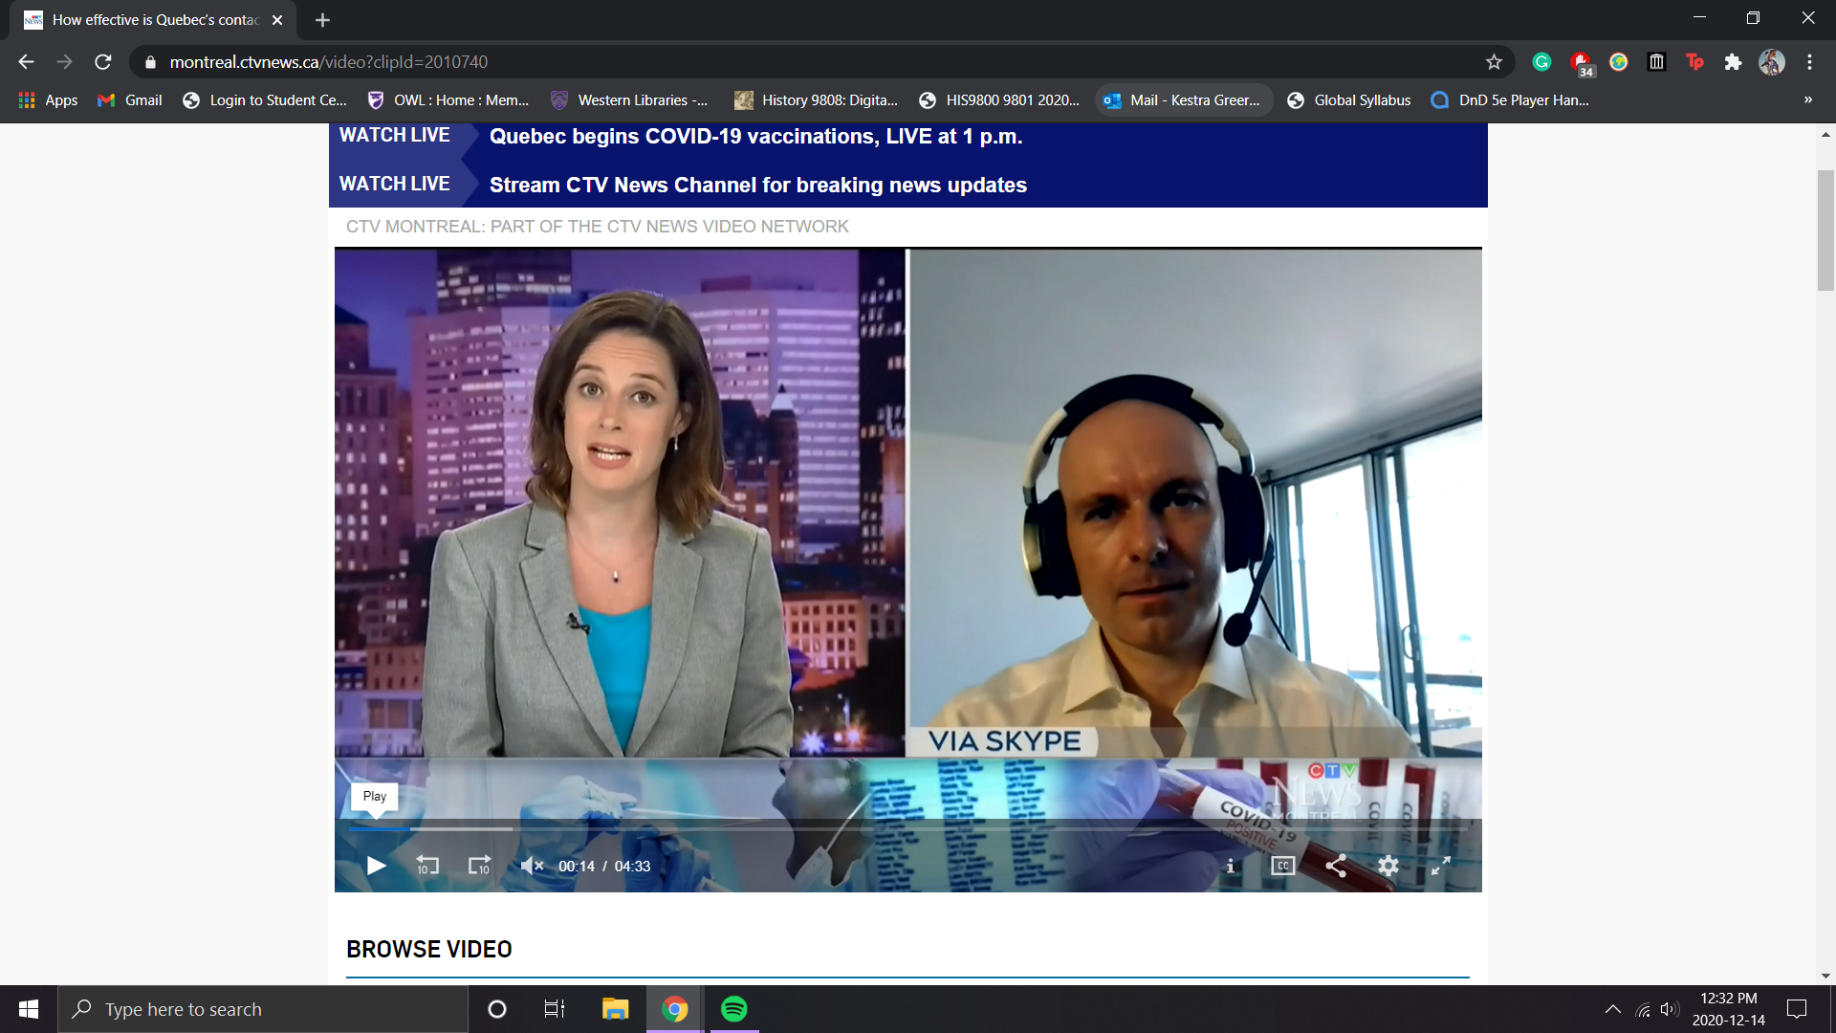
Task: Share this video
Action: (x=1336, y=866)
